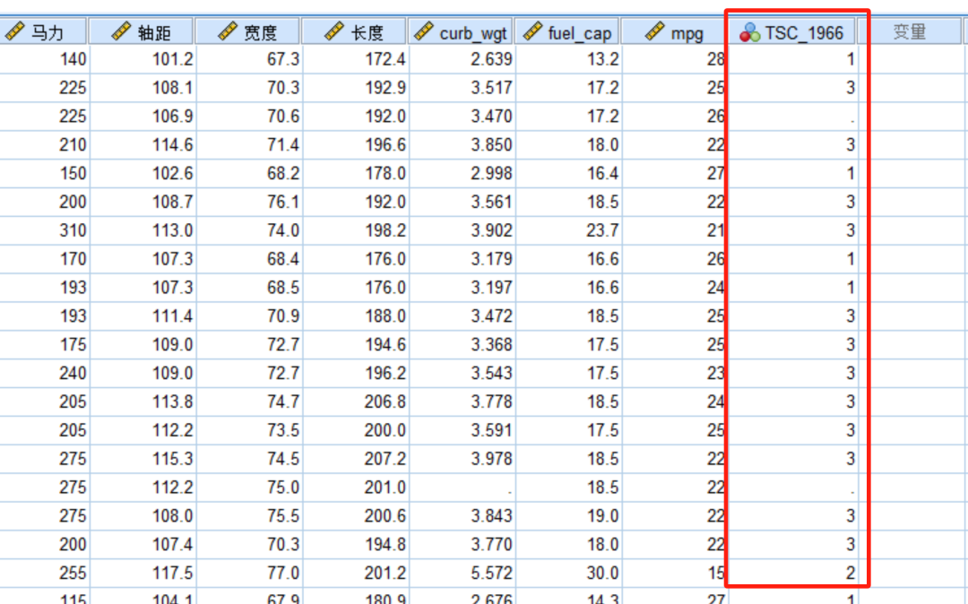The image size is (968, 604).
Task: Click the 宽度 cell showing 77.0
Action: click(x=249, y=574)
